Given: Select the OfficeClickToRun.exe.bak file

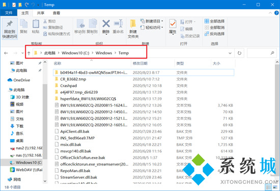Looking at the screenshot, I should (x=82, y=157).
